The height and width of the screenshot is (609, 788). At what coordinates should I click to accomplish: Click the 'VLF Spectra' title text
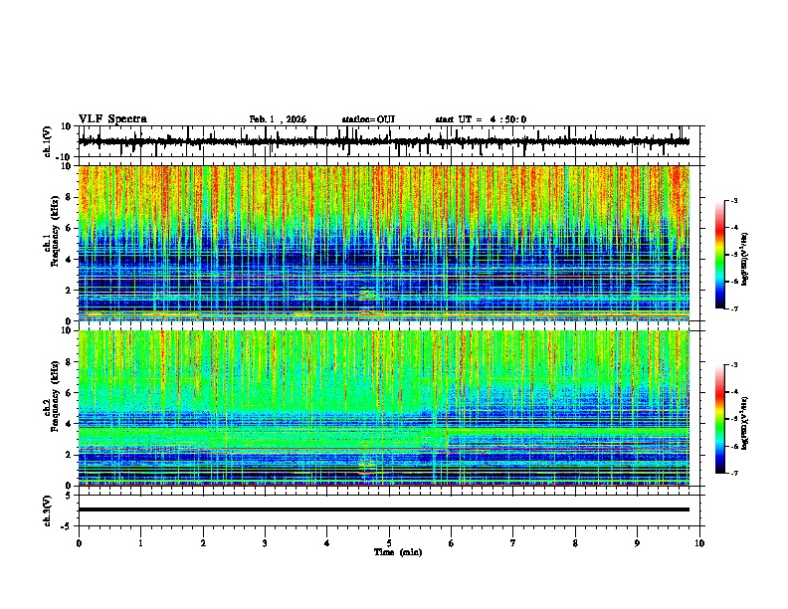pyautogui.click(x=112, y=119)
